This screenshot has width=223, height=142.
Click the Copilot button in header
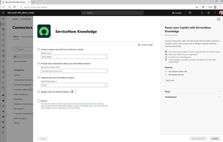coord(177,13)
